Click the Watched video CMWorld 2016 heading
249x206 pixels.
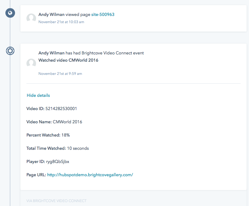pyautogui.click(x=68, y=60)
